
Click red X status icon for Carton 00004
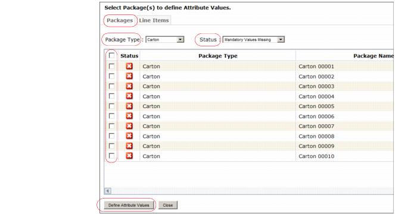pyautogui.click(x=129, y=96)
